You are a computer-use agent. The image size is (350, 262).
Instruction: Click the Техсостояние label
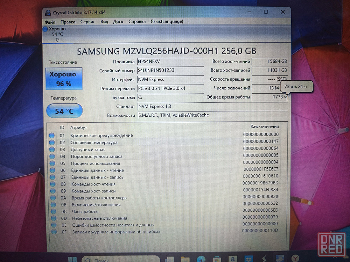(x=63, y=63)
